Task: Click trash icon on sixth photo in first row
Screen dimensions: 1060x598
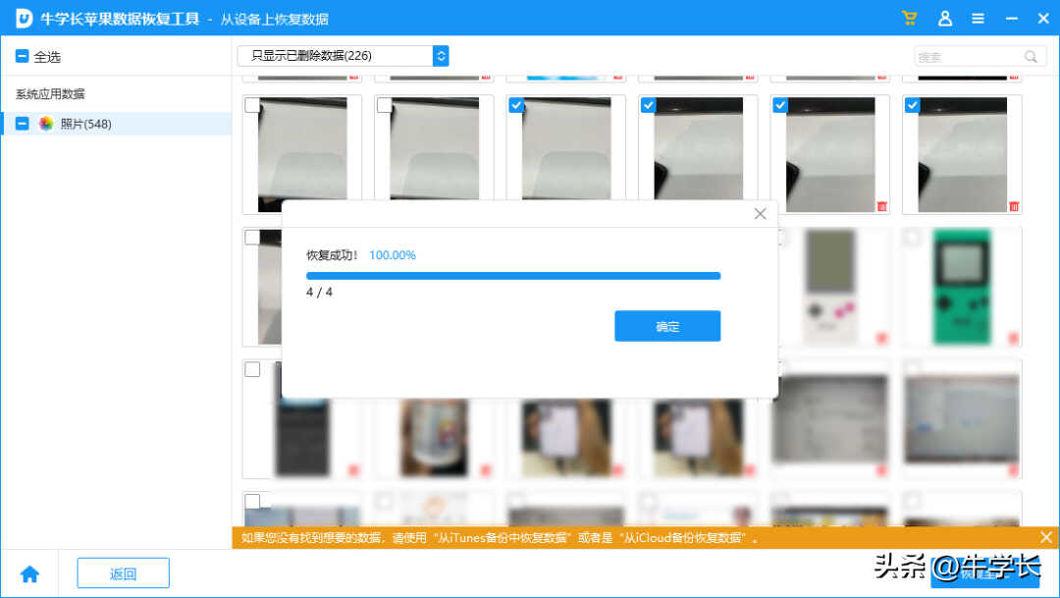Action: pos(1013,206)
